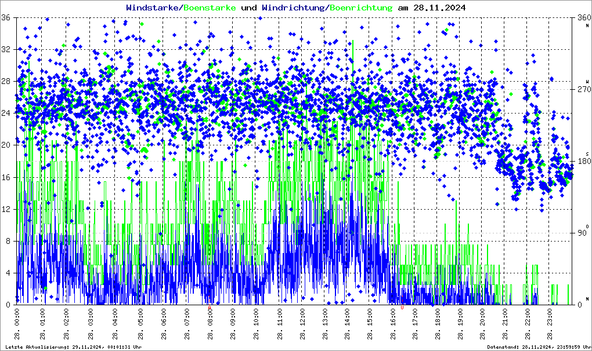Click the '20' wind strength axis value
This screenshot has height=351, width=592.
pyautogui.click(x=6, y=145)
